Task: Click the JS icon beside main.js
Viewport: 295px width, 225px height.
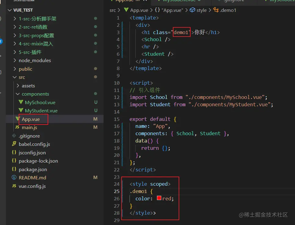Action: pos(17,127)
